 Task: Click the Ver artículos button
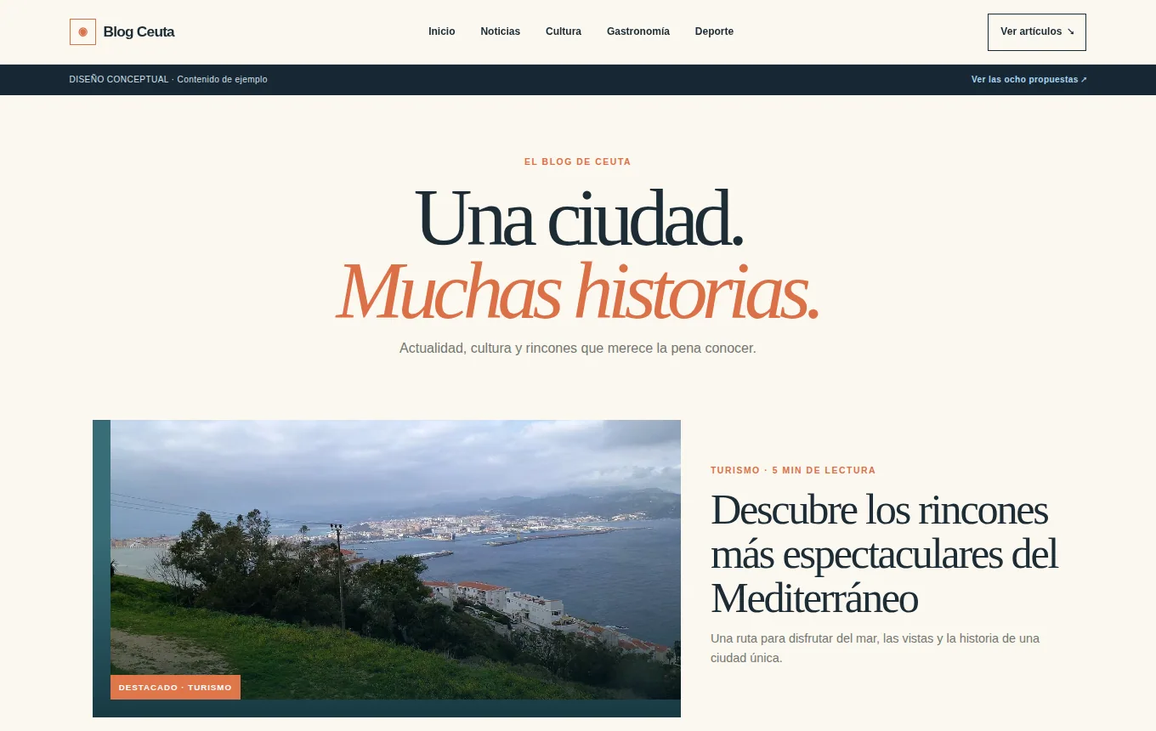(1037, 32)
